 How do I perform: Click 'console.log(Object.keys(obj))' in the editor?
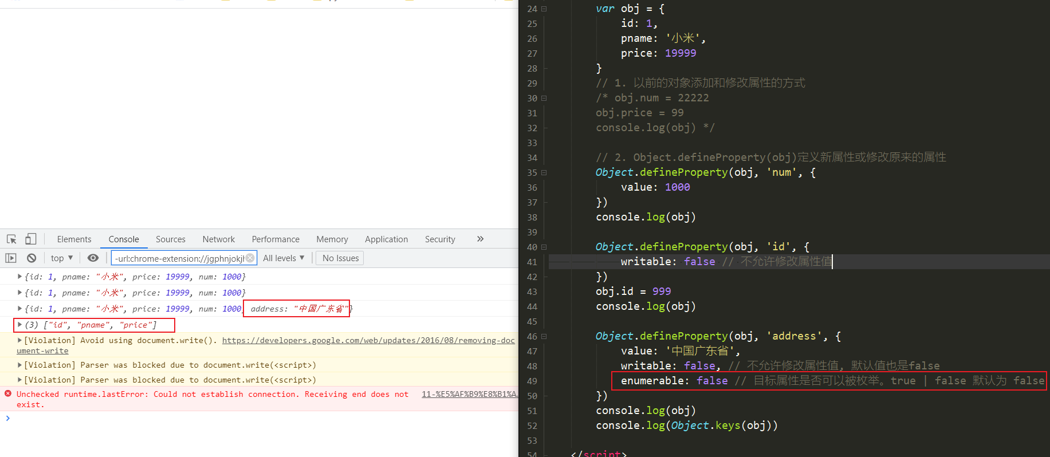[x=687, y=426]
